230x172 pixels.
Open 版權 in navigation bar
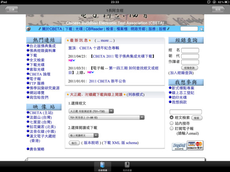coord(162,29)
